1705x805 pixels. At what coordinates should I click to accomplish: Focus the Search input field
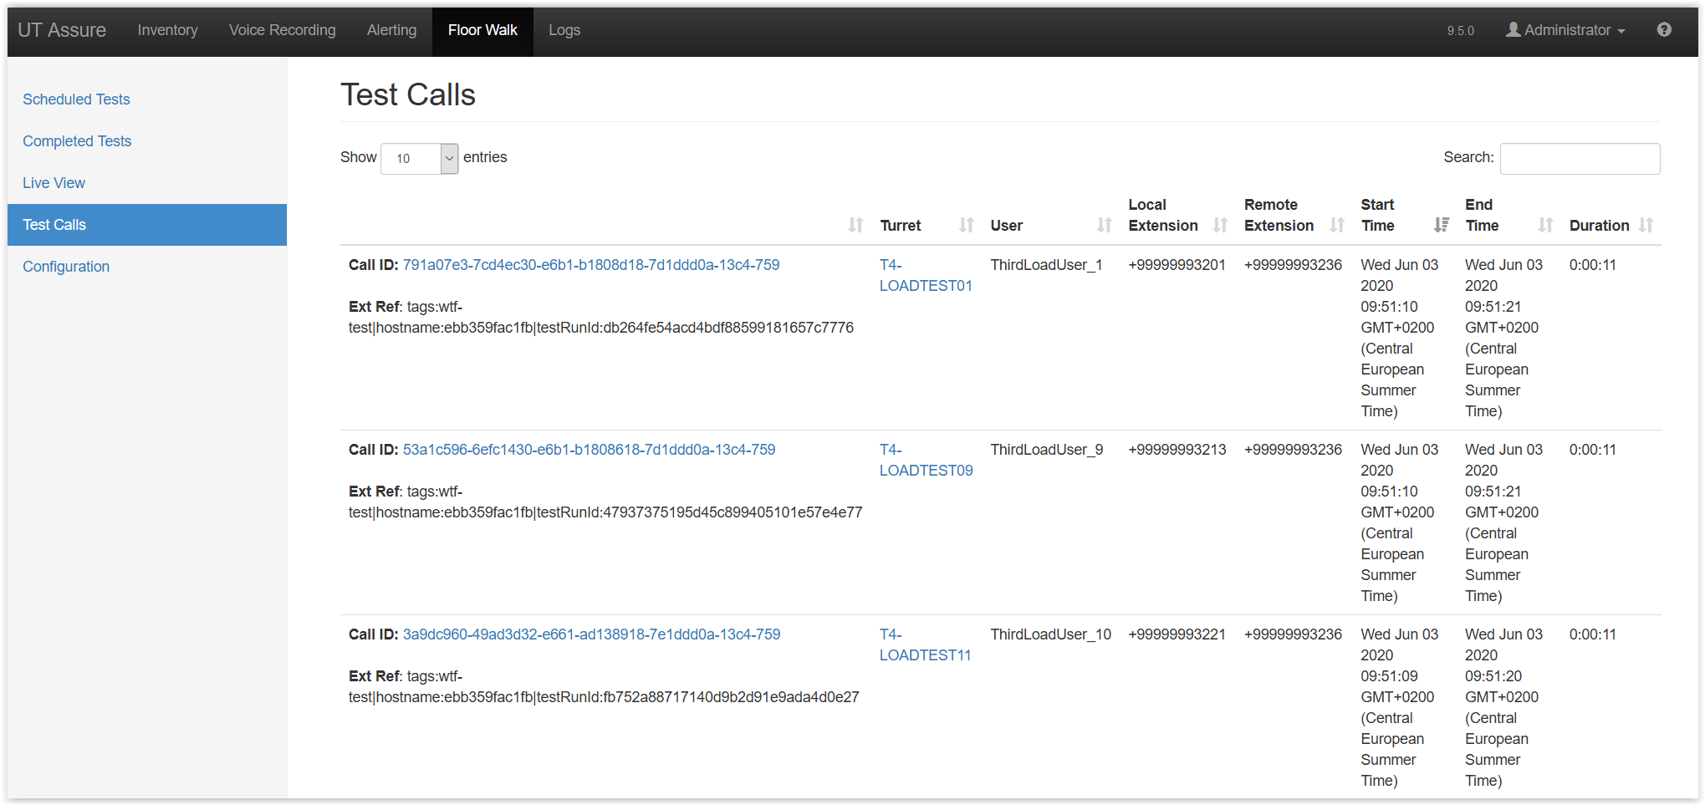[x=1580, y=158]
